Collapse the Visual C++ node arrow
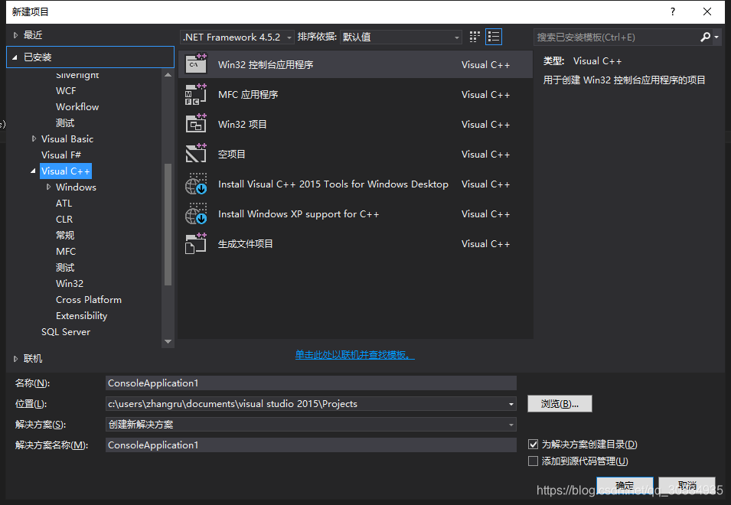 coord(33,171)
